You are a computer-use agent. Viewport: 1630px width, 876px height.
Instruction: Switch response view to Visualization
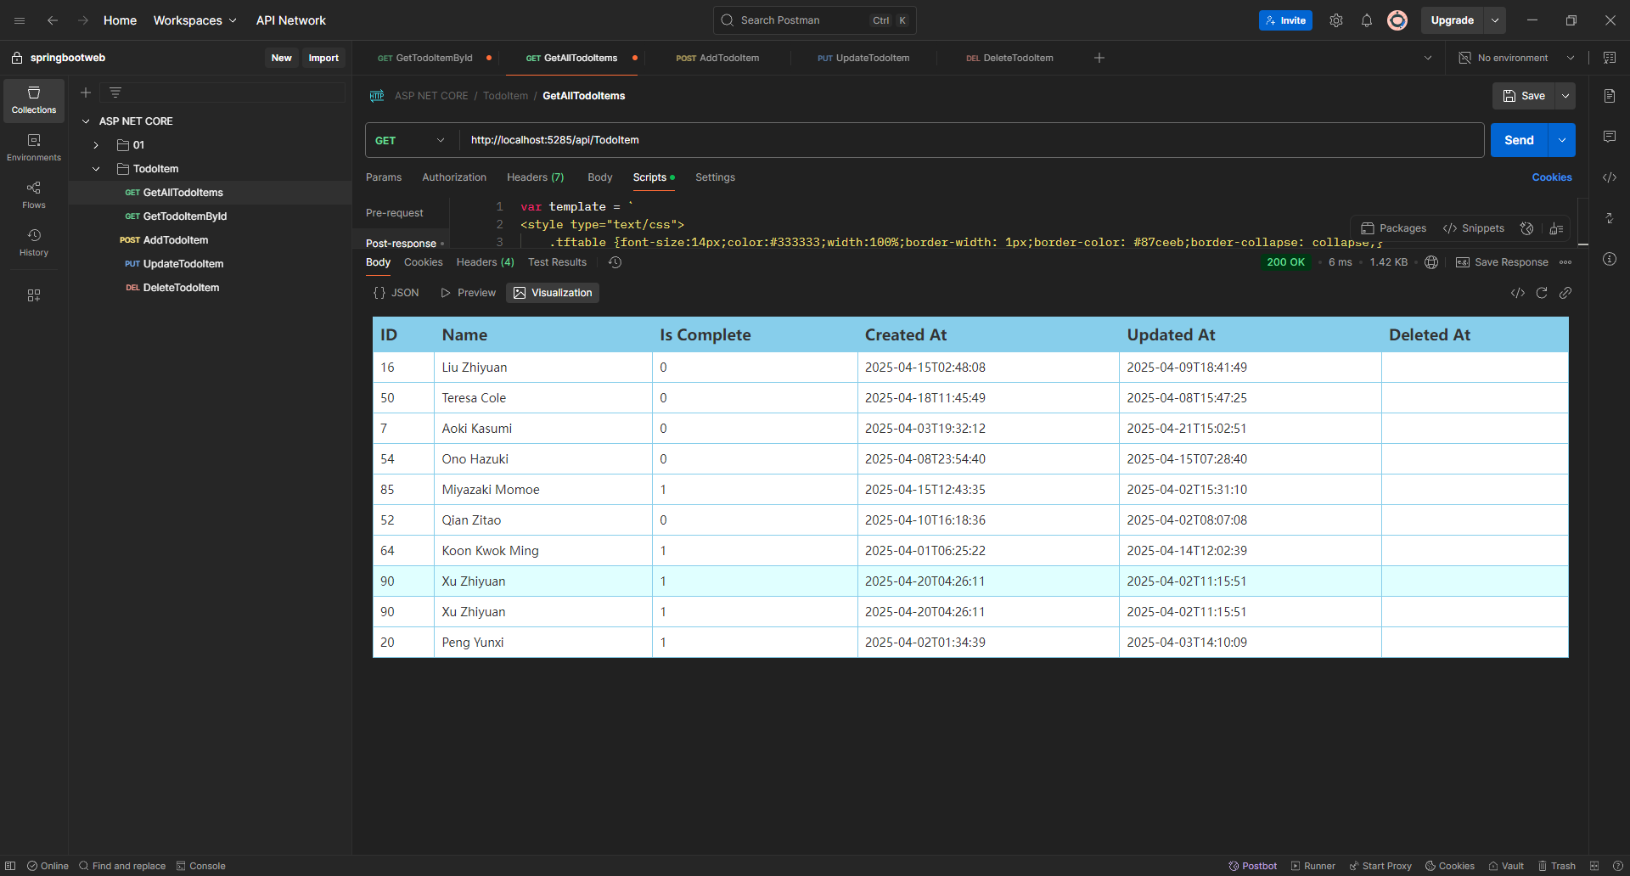(553, 293)
